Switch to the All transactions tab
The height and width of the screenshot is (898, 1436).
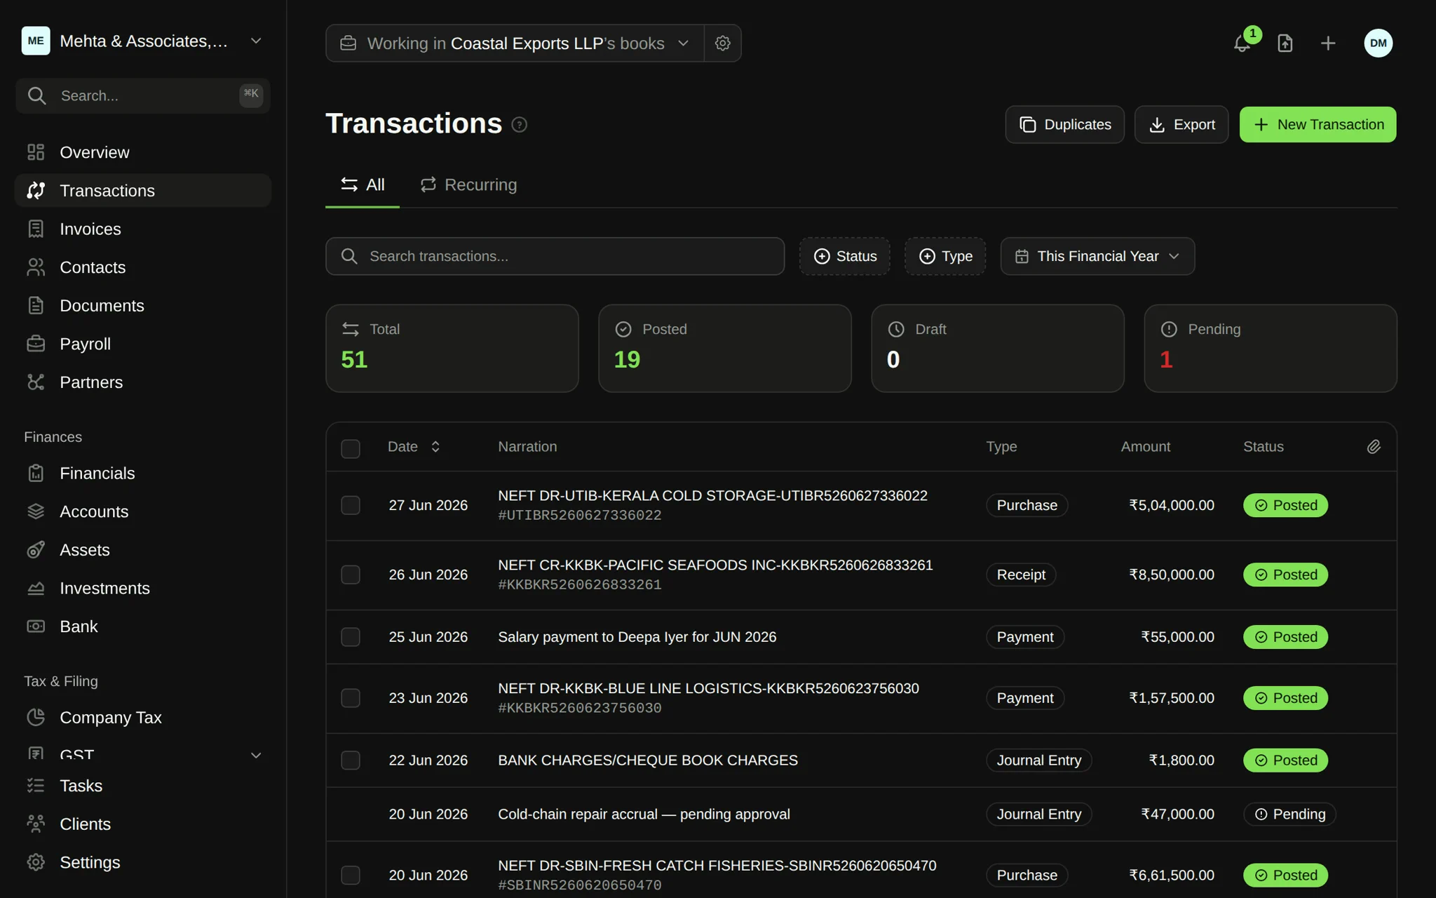click(x=363, y=185)
